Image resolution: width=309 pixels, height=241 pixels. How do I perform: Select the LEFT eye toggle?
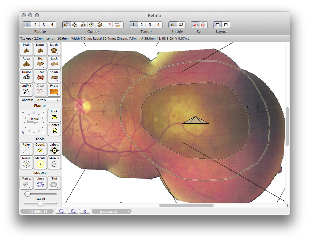195,25
